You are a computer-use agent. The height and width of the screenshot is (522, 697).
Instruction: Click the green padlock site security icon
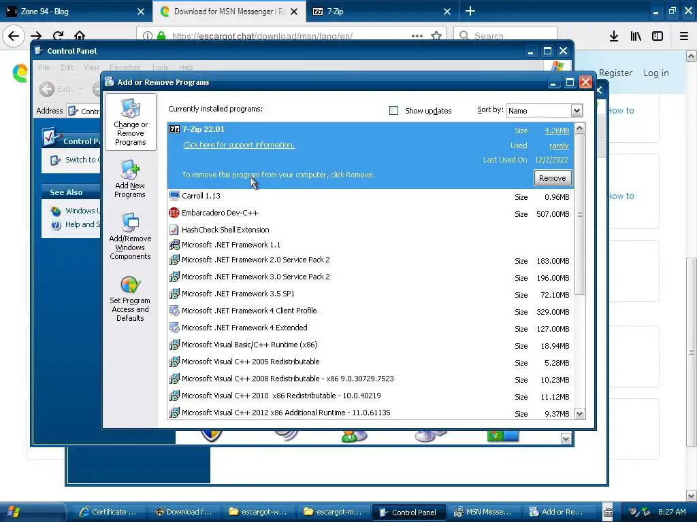point(161,36)
